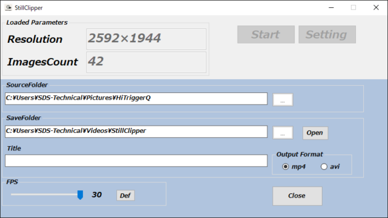
Task: Click the ImagesCount value 42 field
Action: [146, 62]
